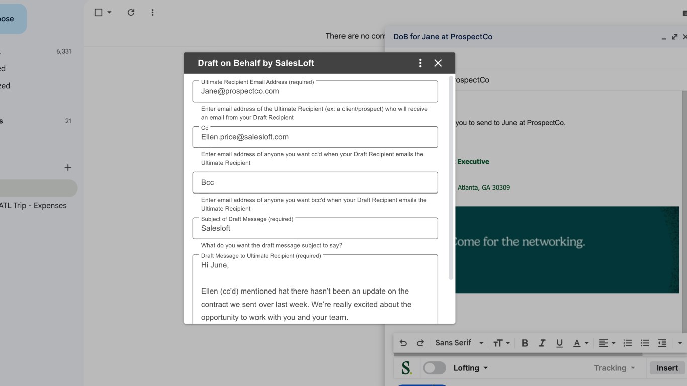Apply Underline formatting

559,343
